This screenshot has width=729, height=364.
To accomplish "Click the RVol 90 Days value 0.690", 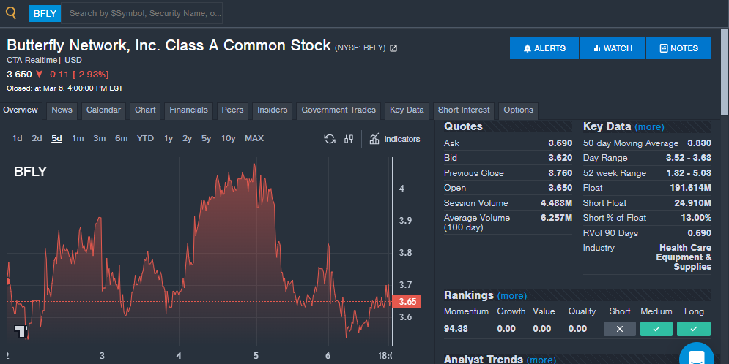I will coord(699,233).
